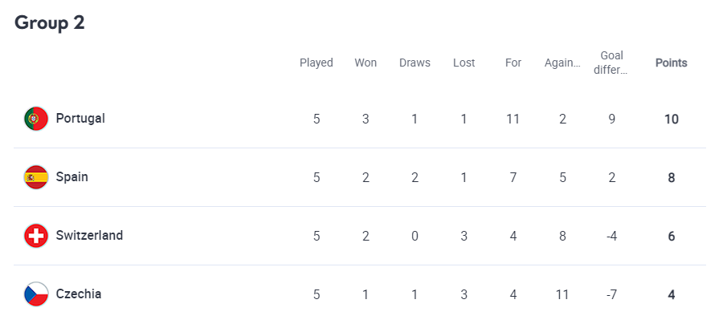The image size is (723, 332).
Task: Click the Won column header
Action: 366,63
